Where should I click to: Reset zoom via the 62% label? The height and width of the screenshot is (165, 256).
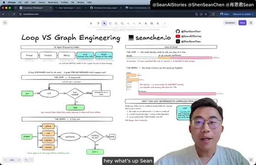tap(12, 160)
